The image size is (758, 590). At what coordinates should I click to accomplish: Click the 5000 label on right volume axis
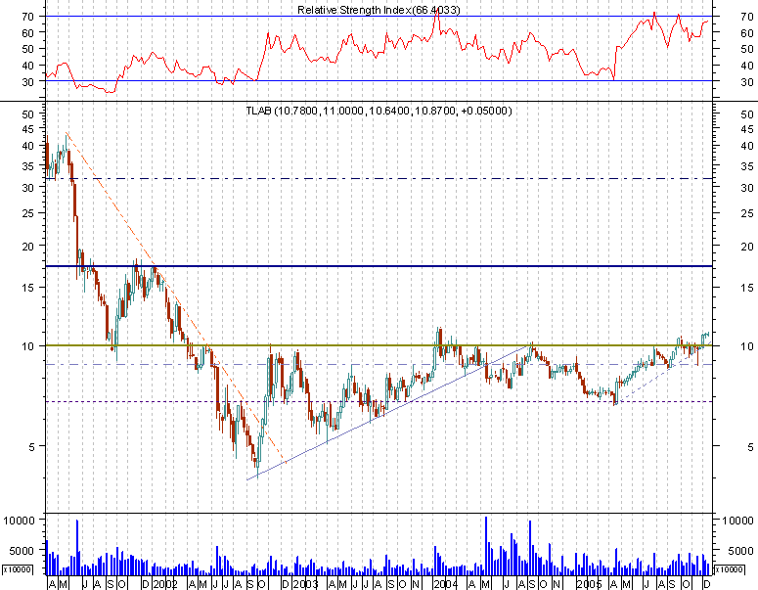[740, 550]
